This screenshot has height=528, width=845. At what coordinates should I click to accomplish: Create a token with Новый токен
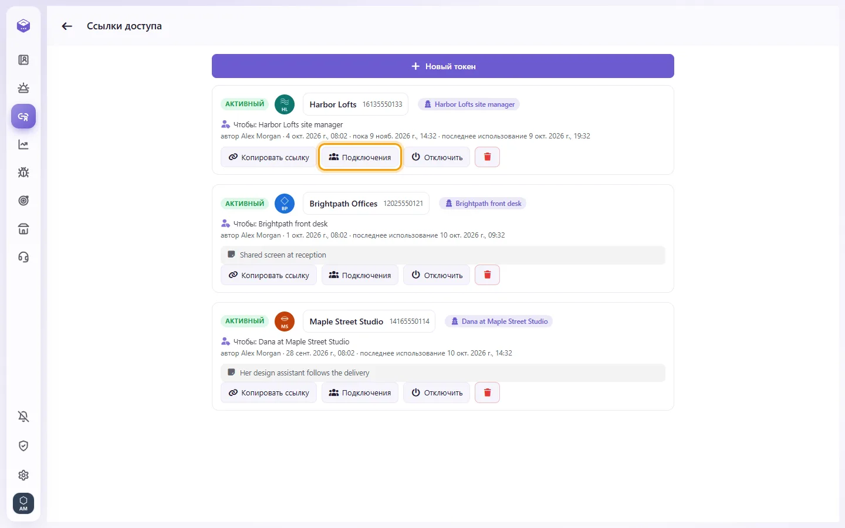coord(443,66)
